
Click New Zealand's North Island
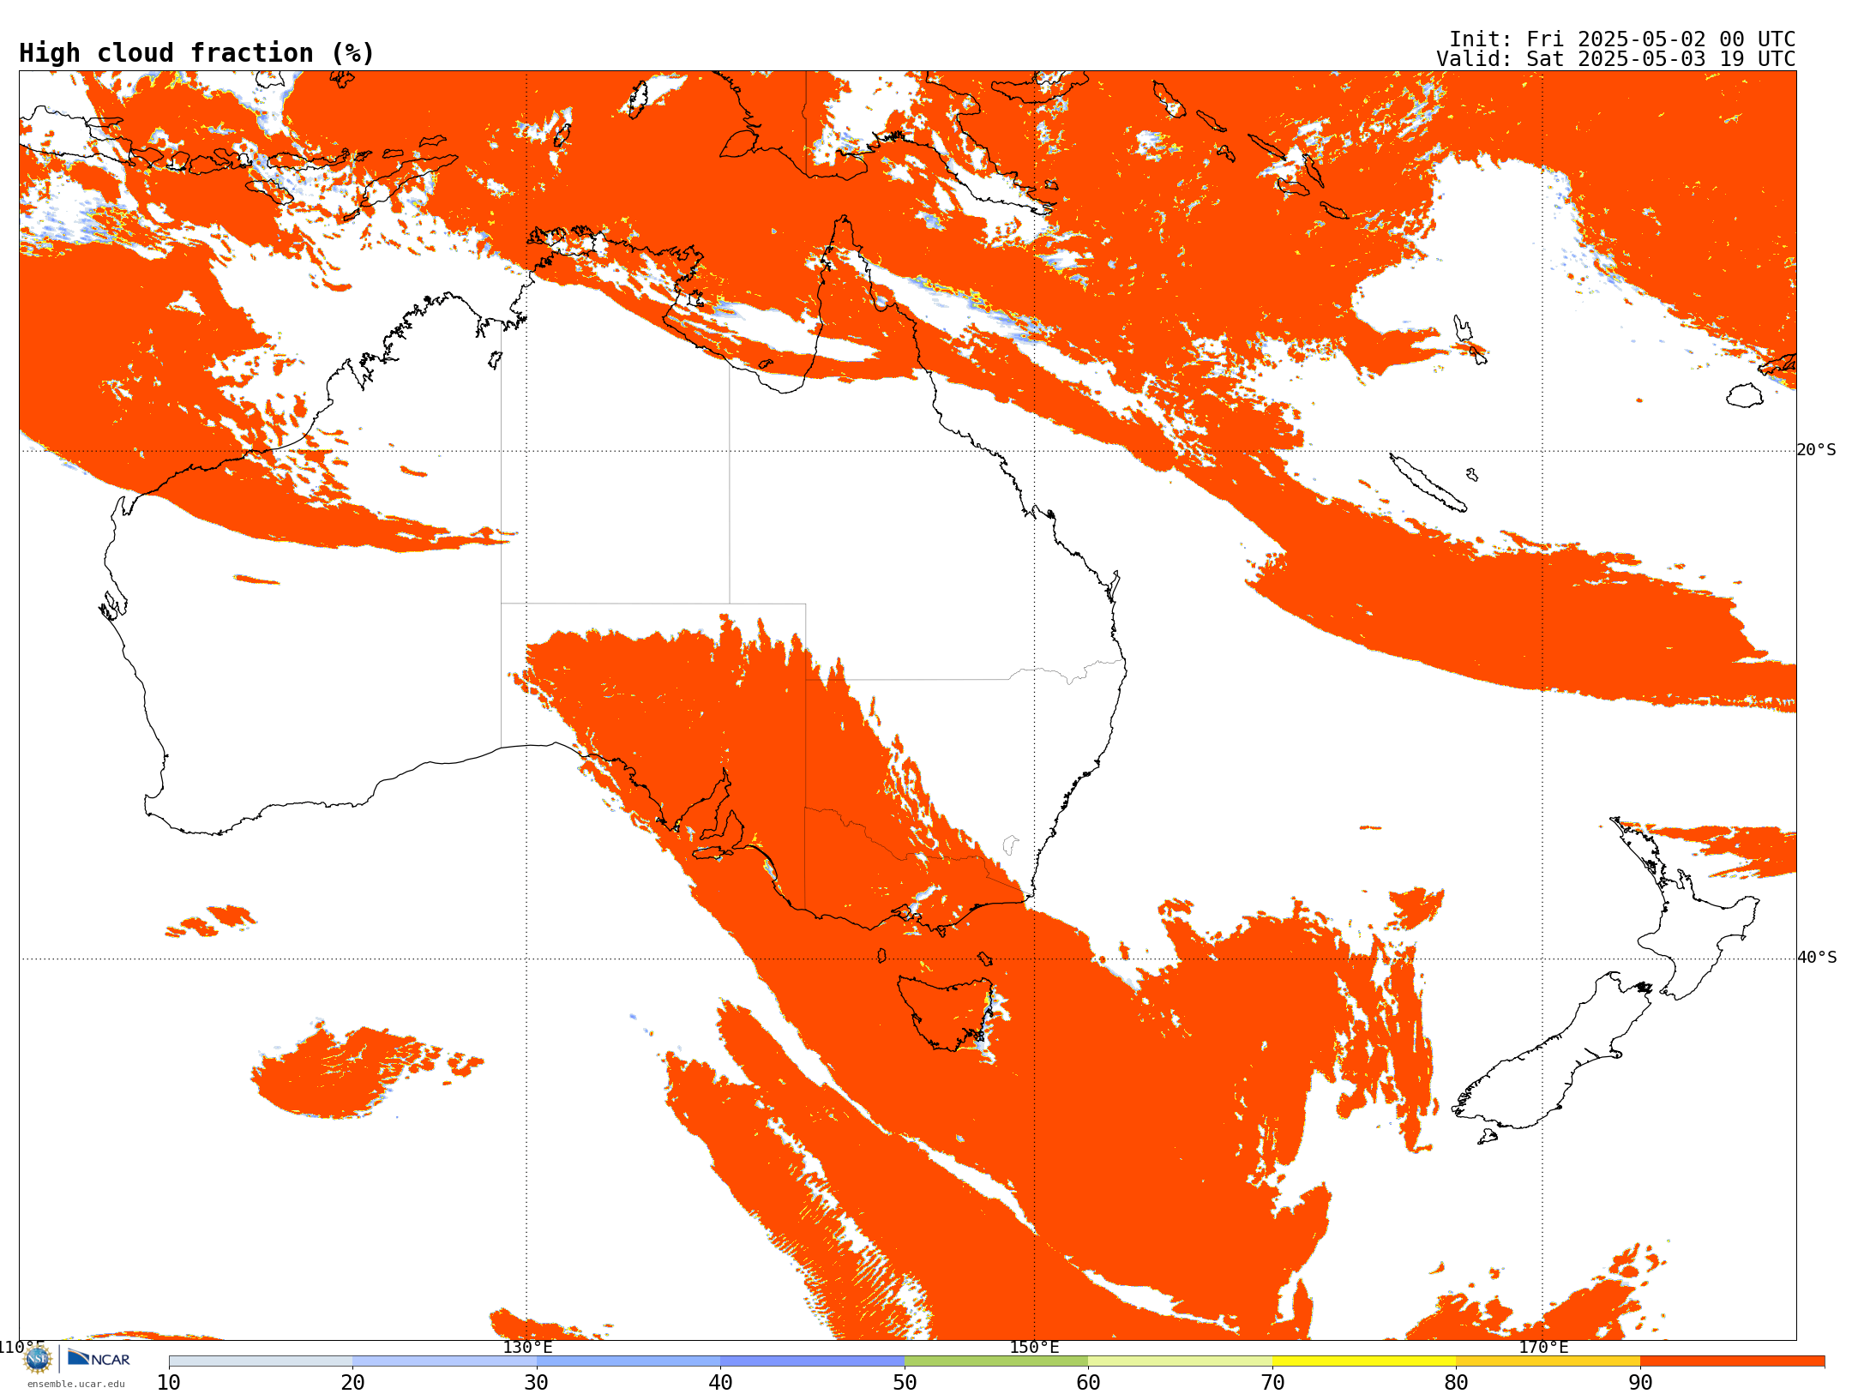pos(1685,909)
